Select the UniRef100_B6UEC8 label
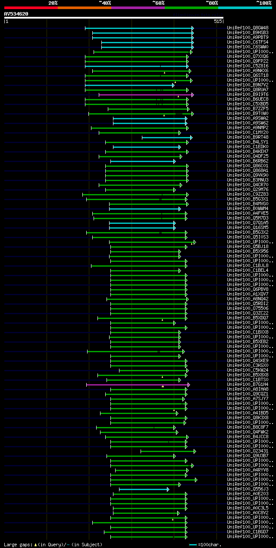Viewport: 276px width, 548px height. click(x=248, y=99)
